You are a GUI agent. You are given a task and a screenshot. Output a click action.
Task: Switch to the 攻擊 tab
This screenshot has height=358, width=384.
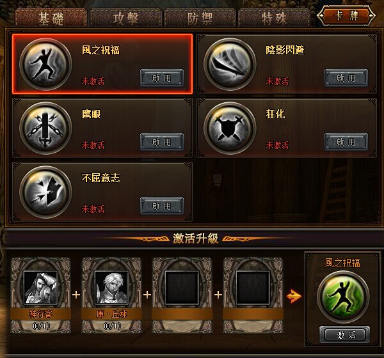(125, 18)
